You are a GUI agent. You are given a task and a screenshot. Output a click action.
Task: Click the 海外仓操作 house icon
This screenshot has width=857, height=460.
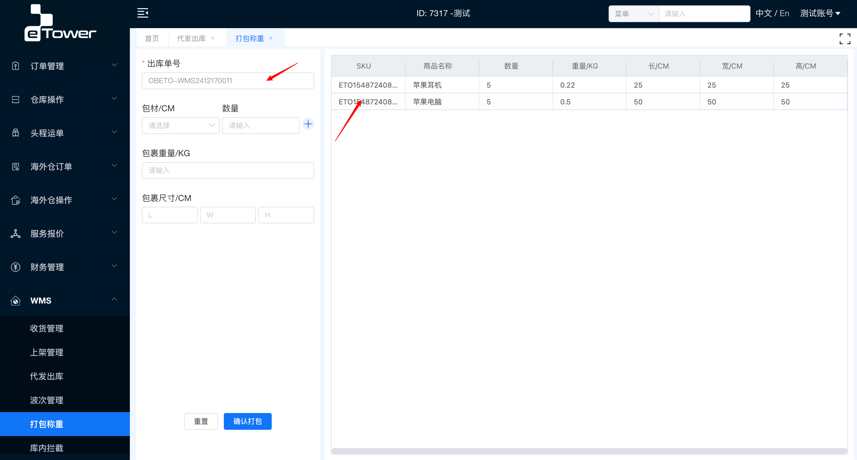pos(15,200)
